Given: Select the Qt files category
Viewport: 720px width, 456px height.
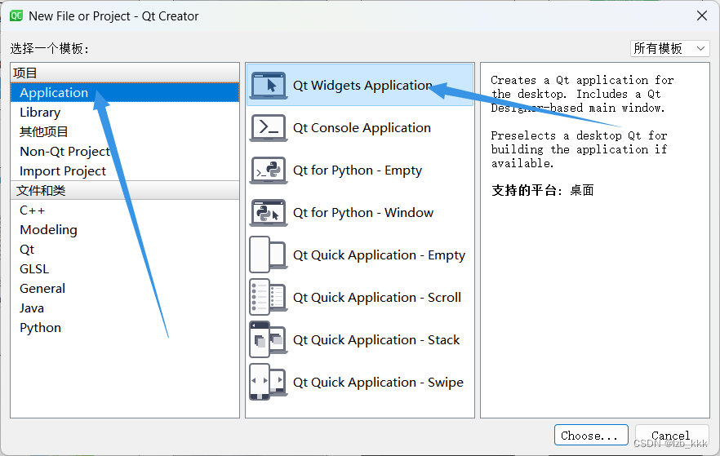Looking at the screenshot, I should click(x=125, y=250).
